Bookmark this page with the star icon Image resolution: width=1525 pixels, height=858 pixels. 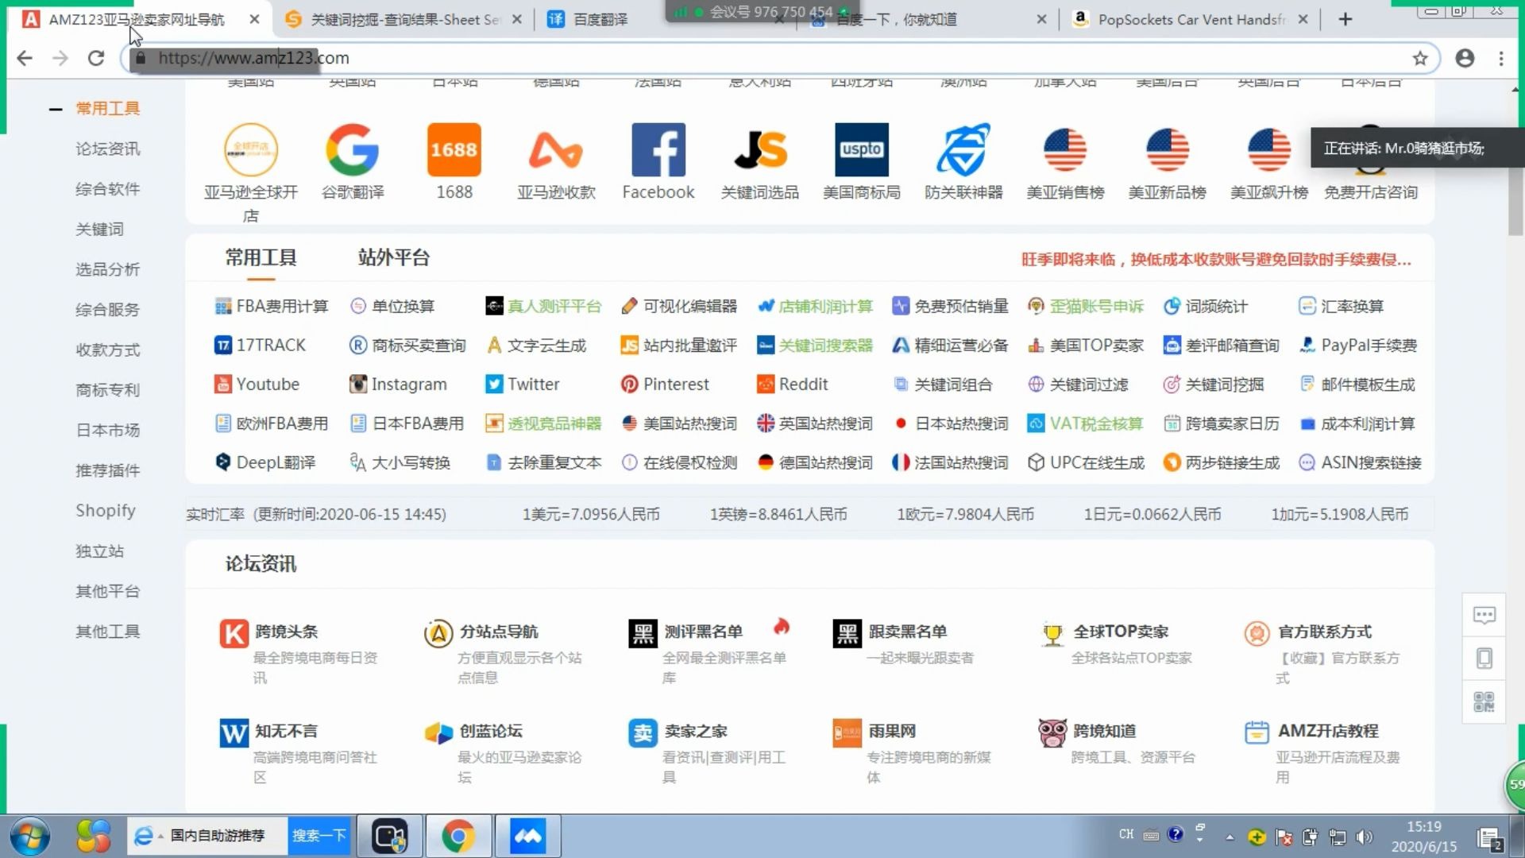(1420, 58)
